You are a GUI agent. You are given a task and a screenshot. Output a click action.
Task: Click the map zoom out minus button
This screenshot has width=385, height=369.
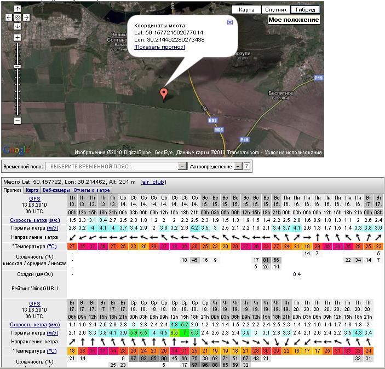[x=18, y=120]
